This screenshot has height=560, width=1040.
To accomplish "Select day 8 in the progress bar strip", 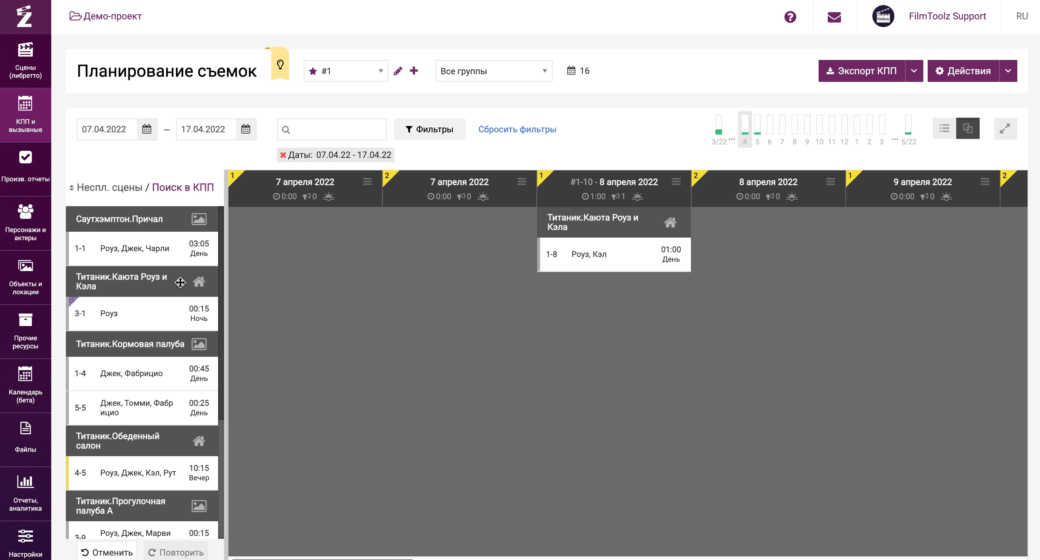I will (x=794, y=129).
